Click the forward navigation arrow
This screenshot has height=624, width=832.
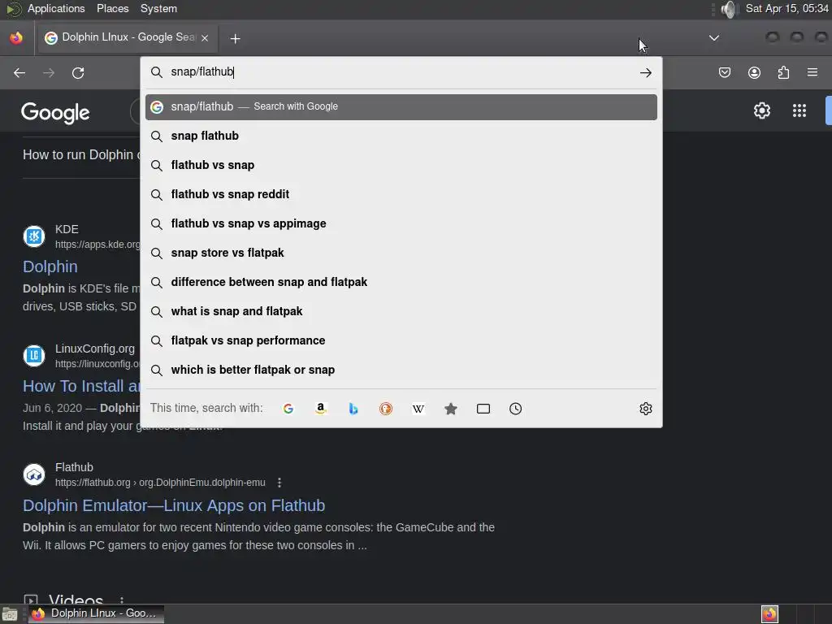[x=48, y=72]
